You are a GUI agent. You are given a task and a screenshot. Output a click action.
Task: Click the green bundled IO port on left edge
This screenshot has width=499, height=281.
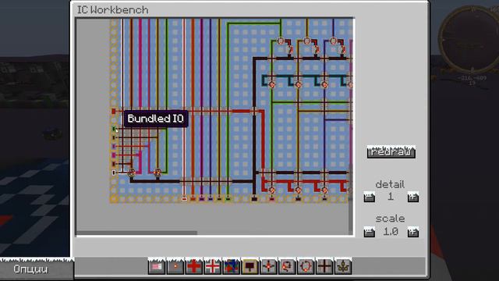[x=114, y=129]
